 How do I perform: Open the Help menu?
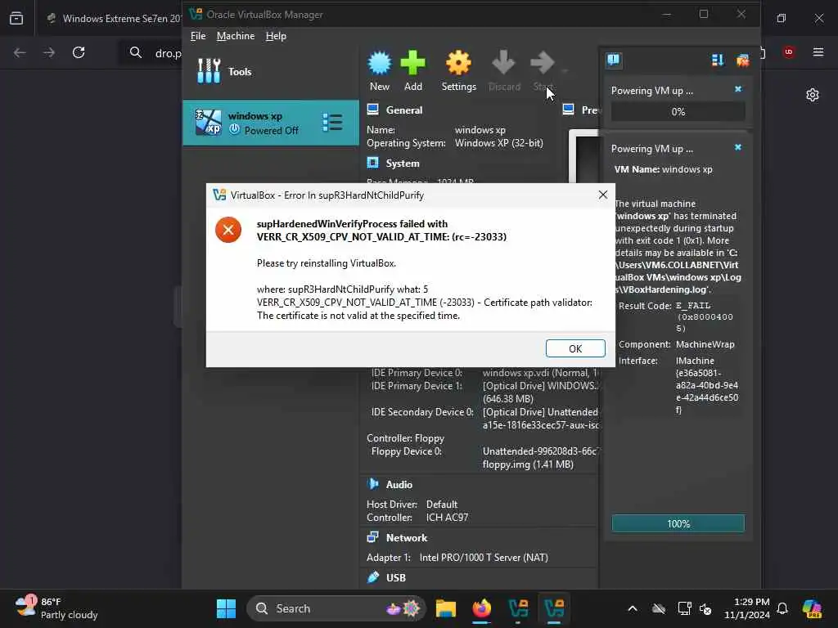(276, 36)
